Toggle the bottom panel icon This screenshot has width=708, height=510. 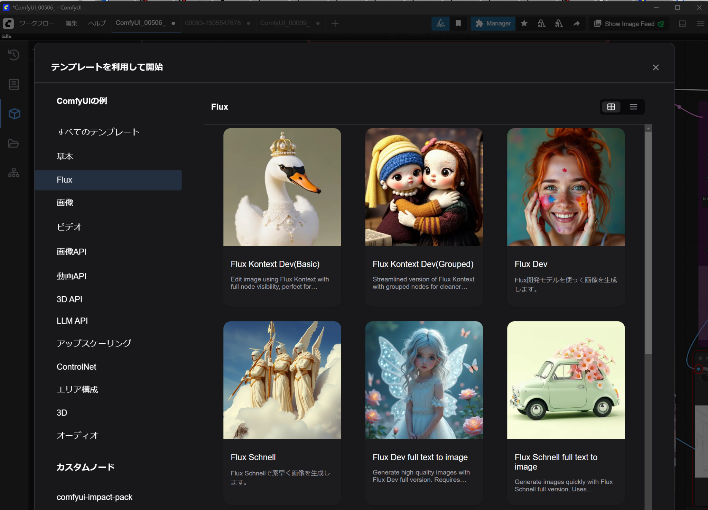click(682, 24)
